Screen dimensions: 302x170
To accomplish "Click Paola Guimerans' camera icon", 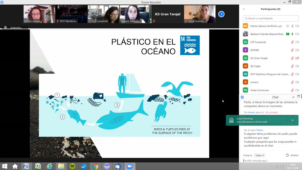I will (x=297, y=90).
